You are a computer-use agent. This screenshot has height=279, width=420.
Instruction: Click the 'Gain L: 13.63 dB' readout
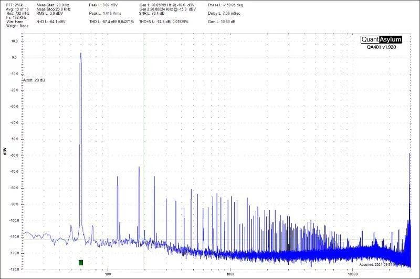pos(222,22)
